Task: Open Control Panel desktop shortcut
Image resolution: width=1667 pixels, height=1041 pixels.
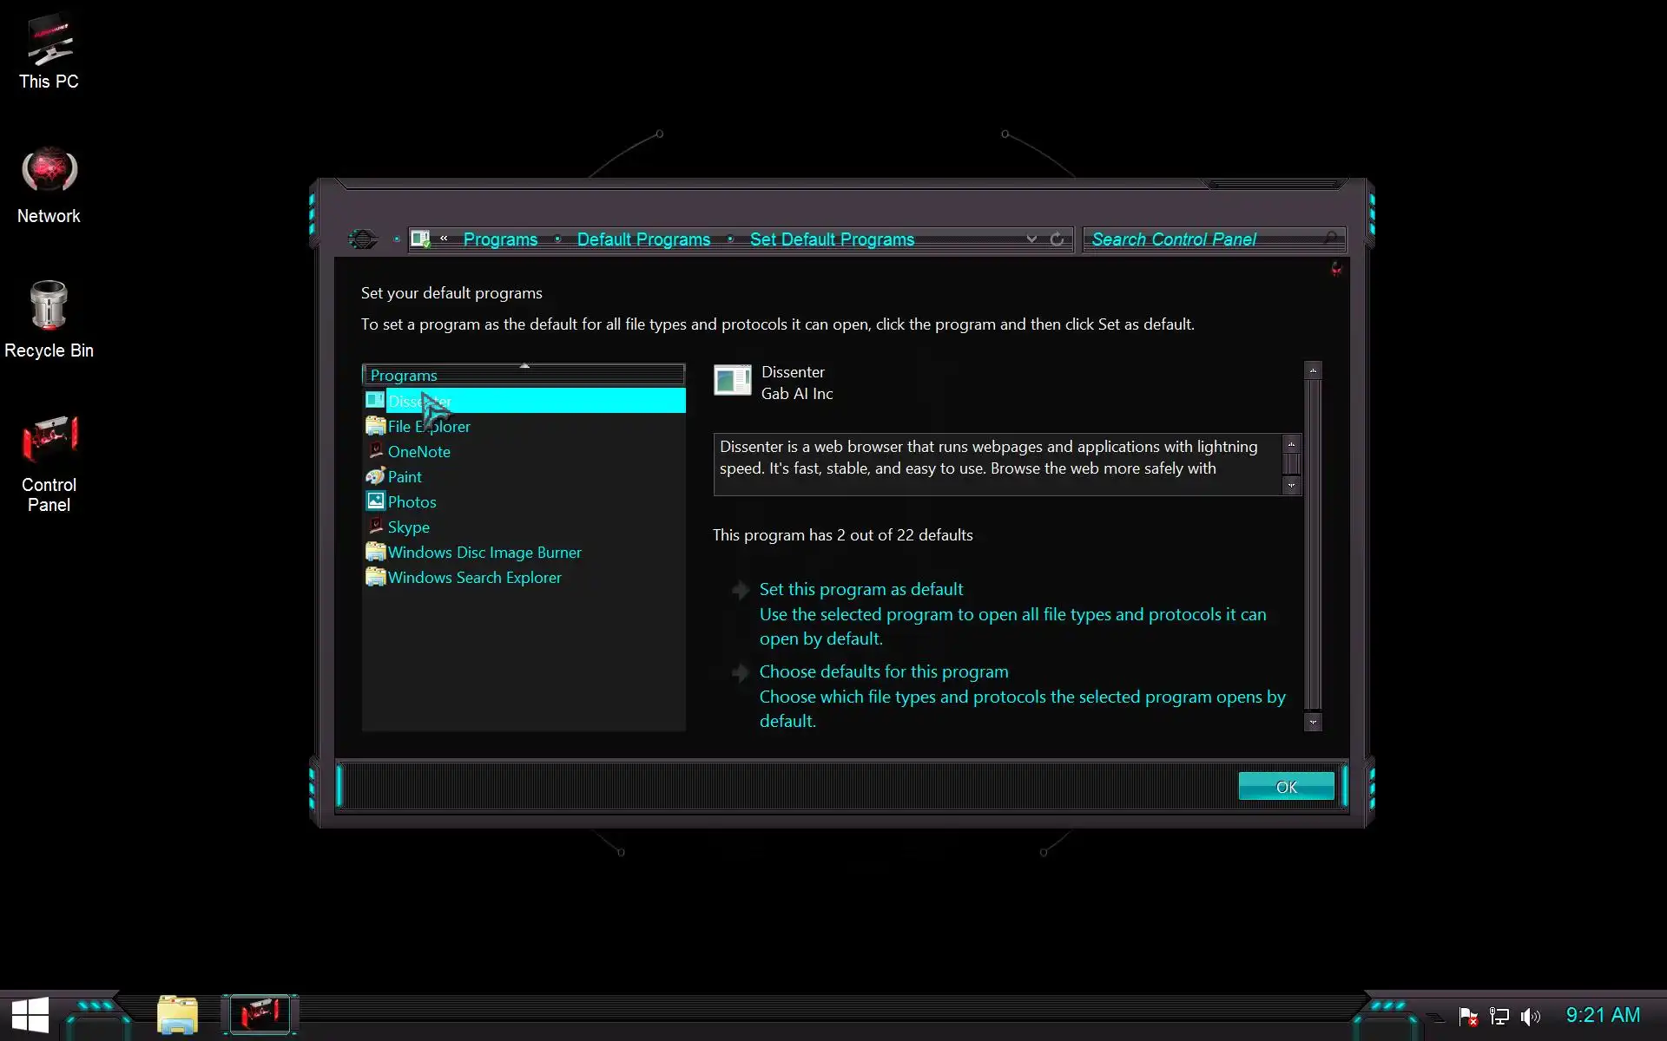Action: [x=49, y=462]
